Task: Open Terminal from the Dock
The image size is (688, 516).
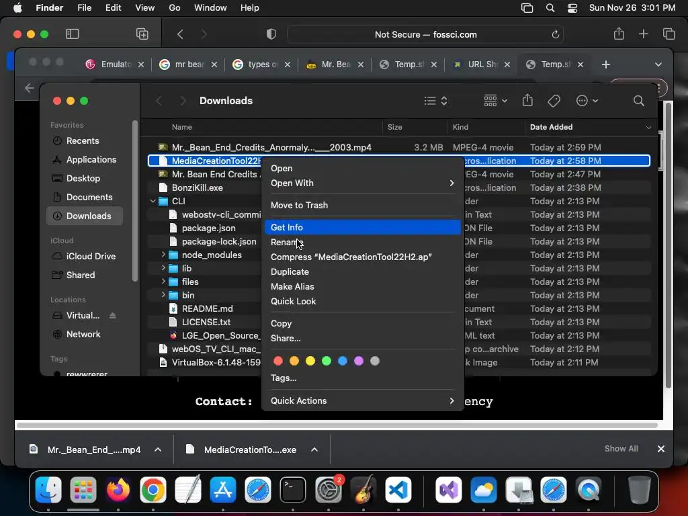Action: [x=293, y=489]
